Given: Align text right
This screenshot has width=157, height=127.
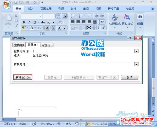Looking at the screenshot, I should (84, 22).
